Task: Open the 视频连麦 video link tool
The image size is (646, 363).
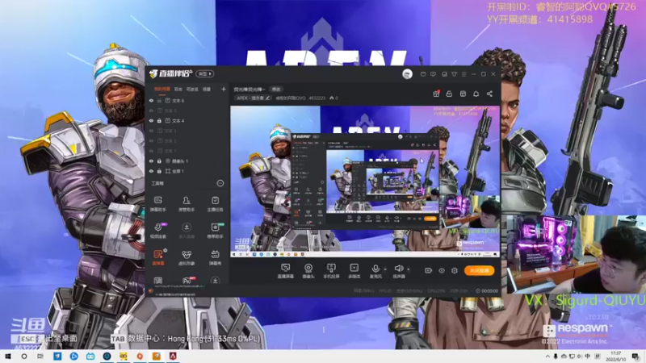Action: tap(157, 231)
